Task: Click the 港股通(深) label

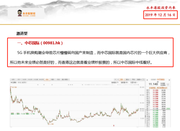Action: click(124, 83)
